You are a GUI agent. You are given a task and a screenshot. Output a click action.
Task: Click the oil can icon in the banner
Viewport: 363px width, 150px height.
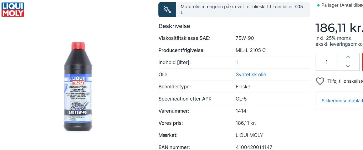[x=167, y=10]
